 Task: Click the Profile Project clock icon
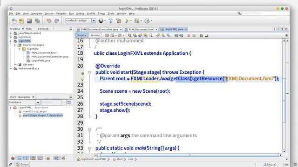click(147, 21)
